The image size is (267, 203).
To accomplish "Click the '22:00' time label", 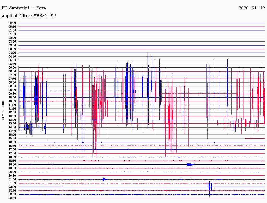I will click(12, 187).
